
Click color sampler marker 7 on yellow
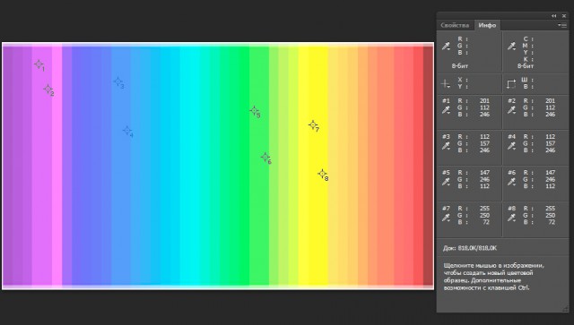pyautogui.click(x=313, y=125)
